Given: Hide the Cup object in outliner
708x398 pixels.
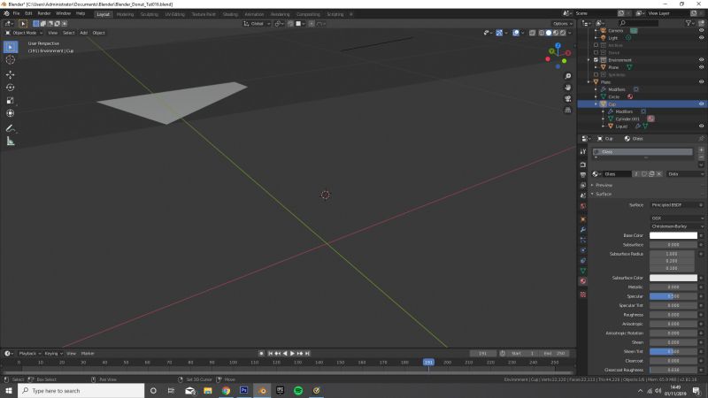Looking at the screenshot, I should point(701,103).
